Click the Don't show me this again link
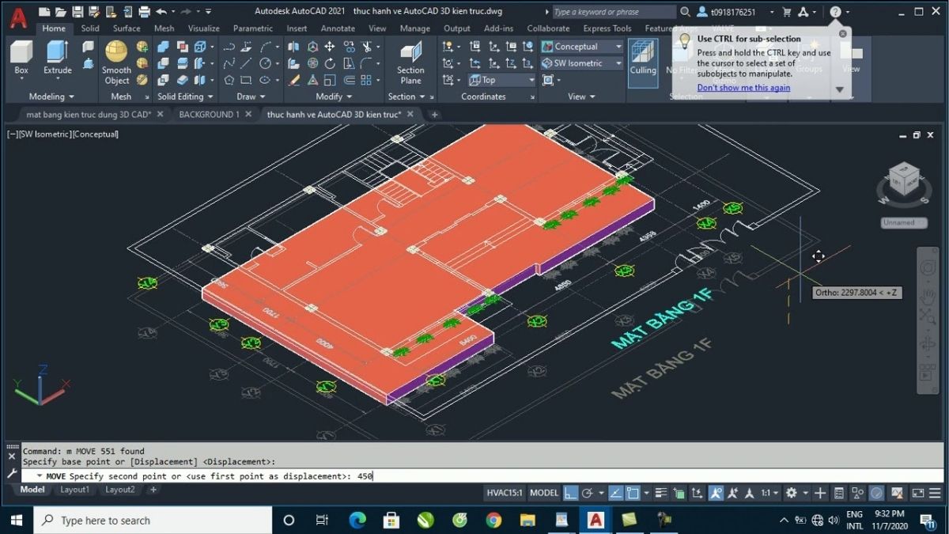The image size is (949, 534). coord(743,88)
